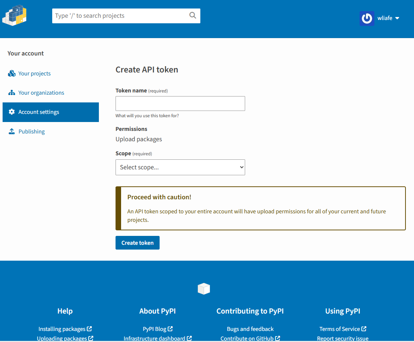The height and width of the screenshot is (342, 414).
Task: Click the PyPI logo in header
Action: click(14, 16)
